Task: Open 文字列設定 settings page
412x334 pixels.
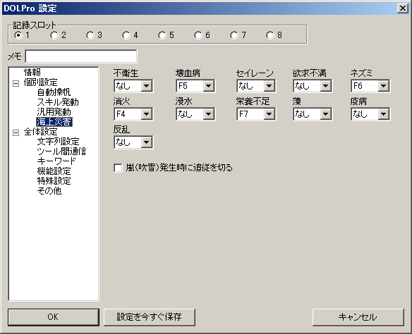Action: tap(58, 142)
